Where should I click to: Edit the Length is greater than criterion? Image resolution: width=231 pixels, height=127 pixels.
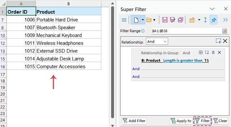pyautogui.click(x=183, y=60)
